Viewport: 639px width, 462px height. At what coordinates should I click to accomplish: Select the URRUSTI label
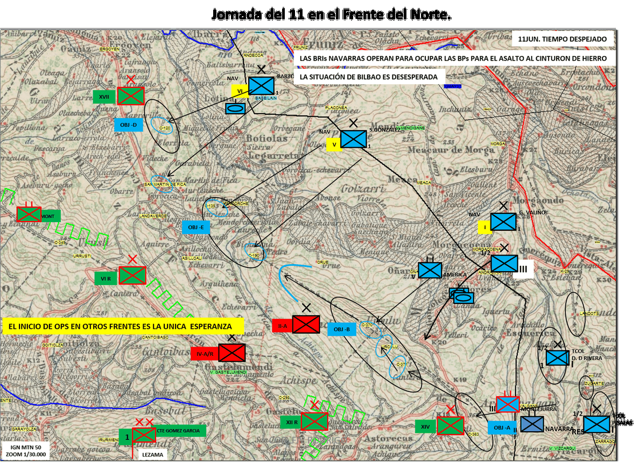[x=82, y=256]
